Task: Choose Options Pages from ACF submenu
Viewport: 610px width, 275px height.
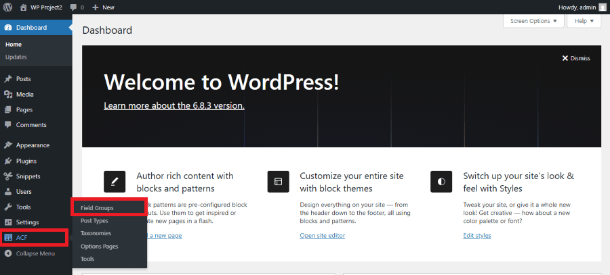Action: tap(99, 246)
